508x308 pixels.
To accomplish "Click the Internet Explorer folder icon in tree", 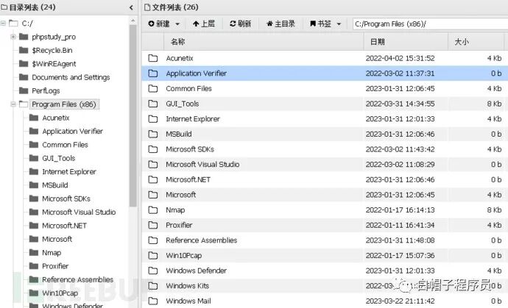I will click(x=34, y=171).
